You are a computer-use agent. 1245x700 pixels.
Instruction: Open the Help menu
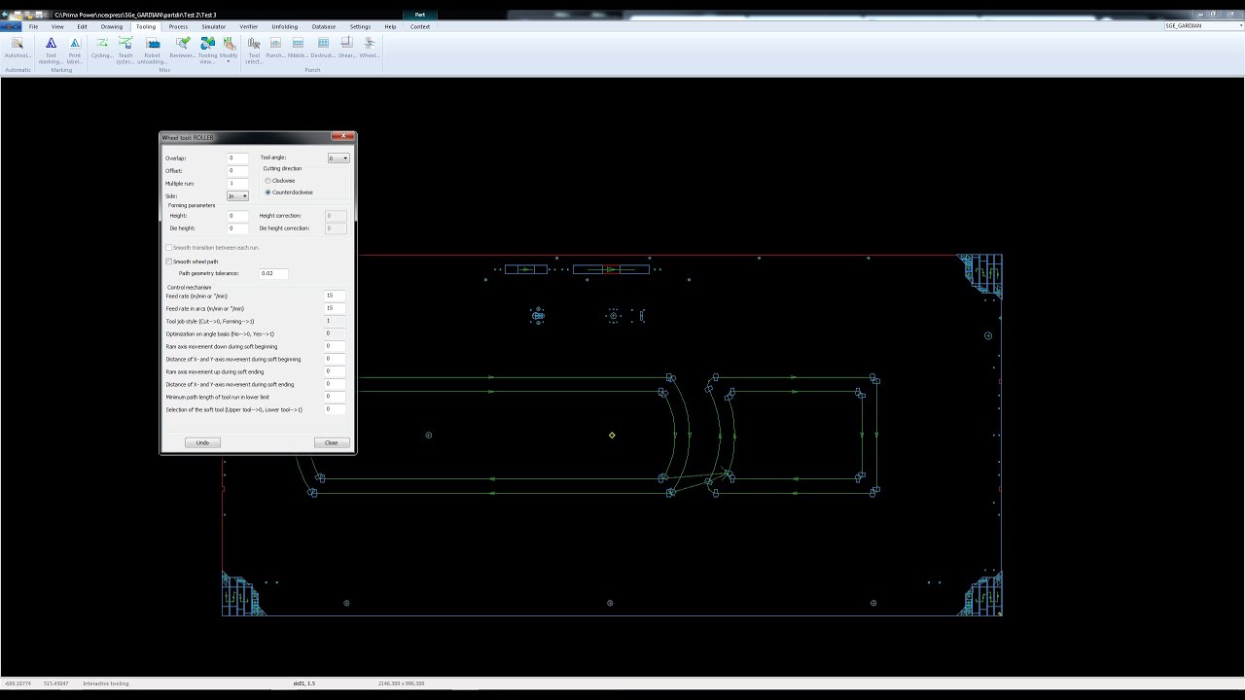tap(390, 26)
